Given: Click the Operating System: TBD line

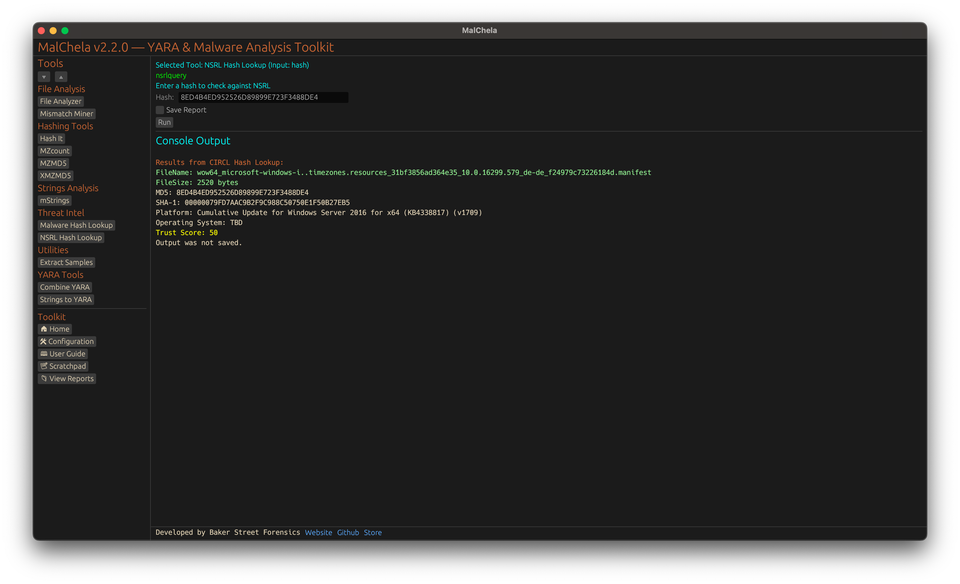Looking at the screenshot, I should (199, 222).
